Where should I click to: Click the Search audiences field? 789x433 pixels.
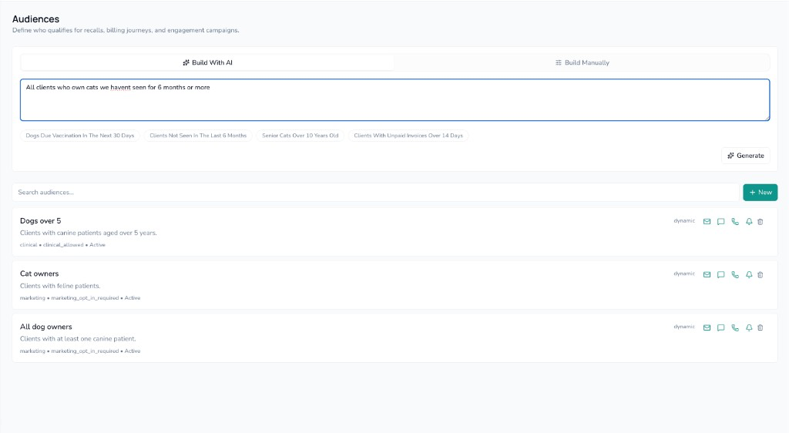(x=376, y=192)
